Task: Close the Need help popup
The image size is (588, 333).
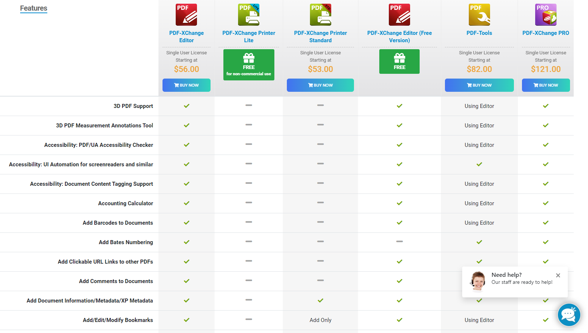Action: click(x=558, y=275)
